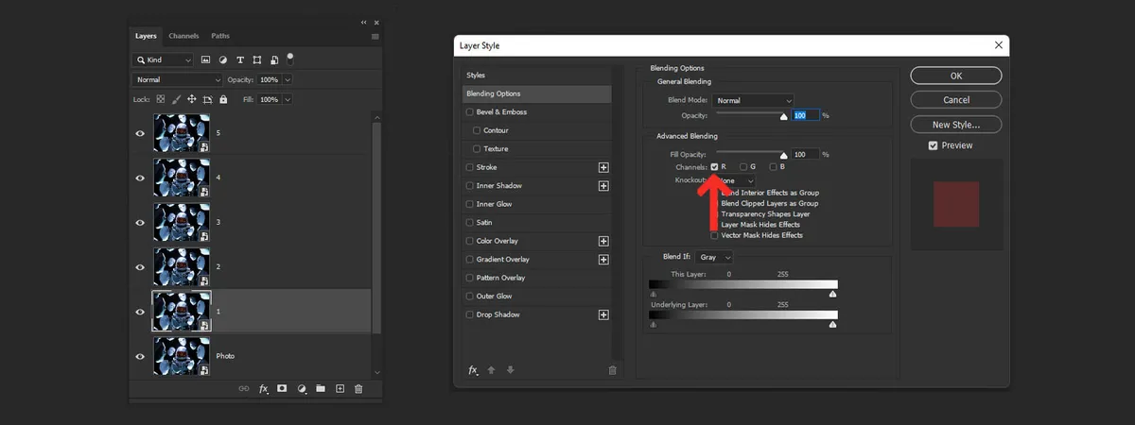Select layer 4 thumbnail
1135x425 pixels.
[x=182, y=178]
